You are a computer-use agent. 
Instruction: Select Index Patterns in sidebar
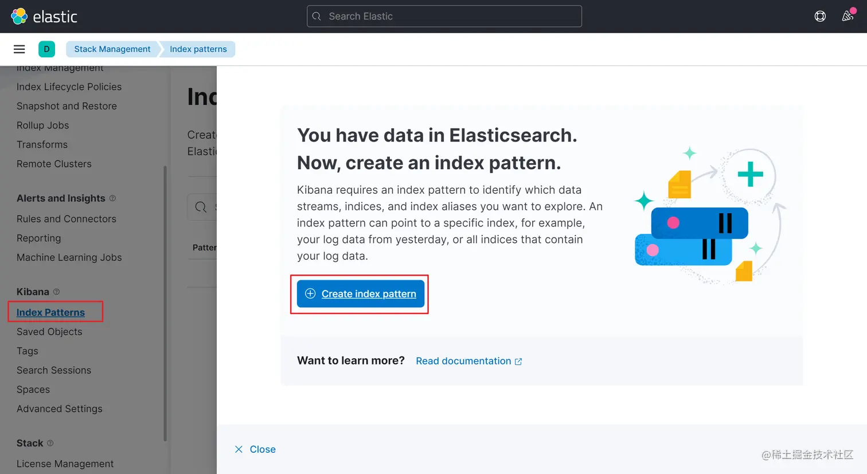[x=50, y=312]
